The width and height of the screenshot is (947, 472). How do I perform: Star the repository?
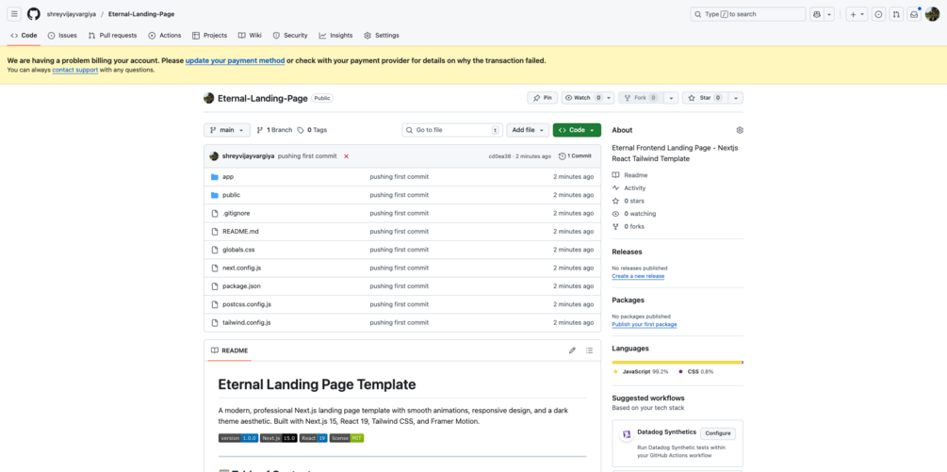pos(705,98)
